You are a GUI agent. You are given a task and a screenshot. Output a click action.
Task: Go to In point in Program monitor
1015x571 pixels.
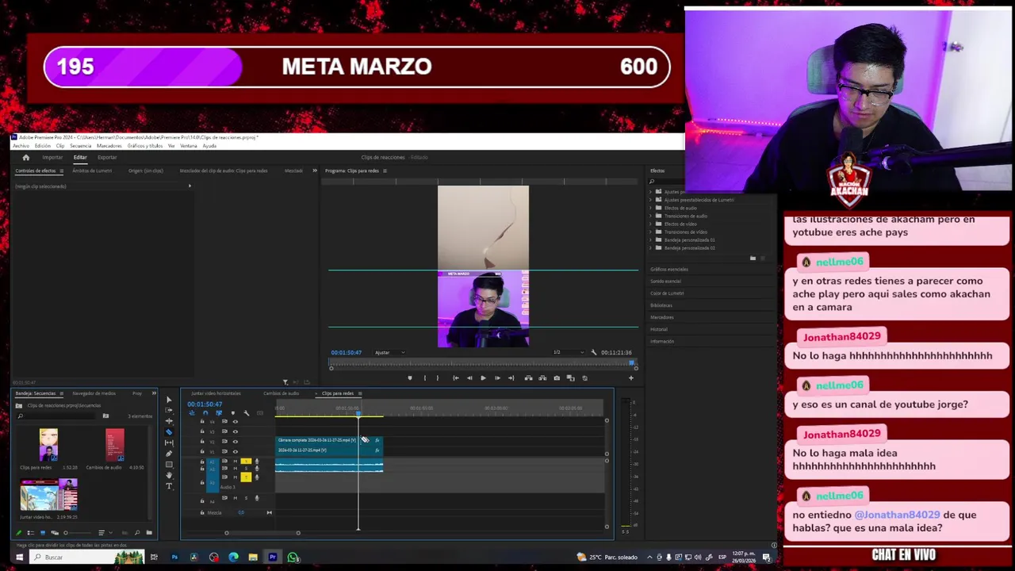[456, 378]
